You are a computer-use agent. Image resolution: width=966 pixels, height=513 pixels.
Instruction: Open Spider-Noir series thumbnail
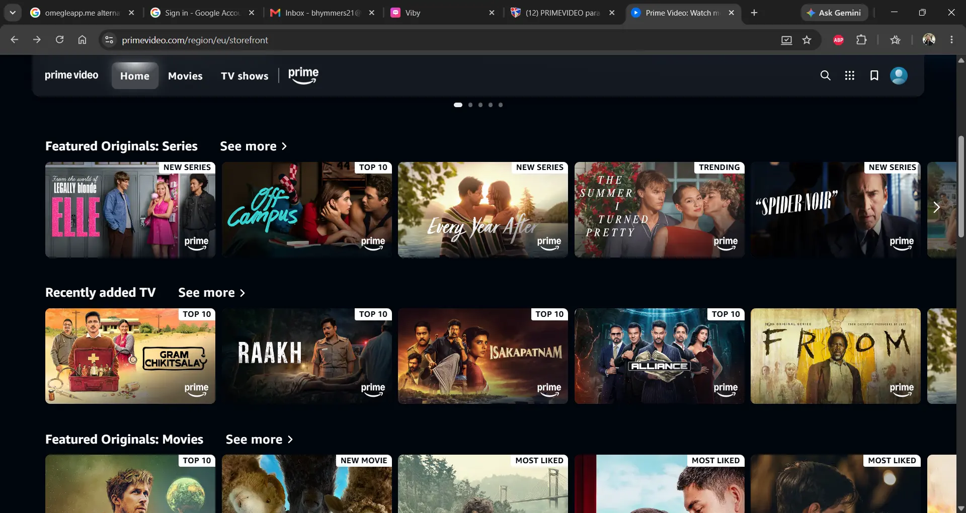836,210
